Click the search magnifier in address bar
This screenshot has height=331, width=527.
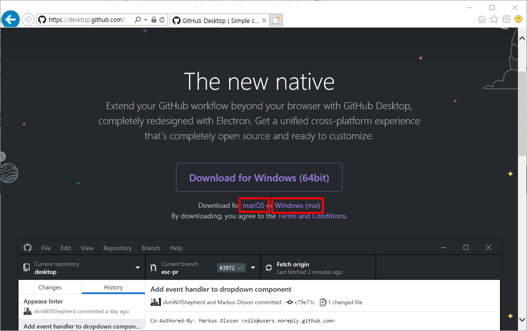137,20
